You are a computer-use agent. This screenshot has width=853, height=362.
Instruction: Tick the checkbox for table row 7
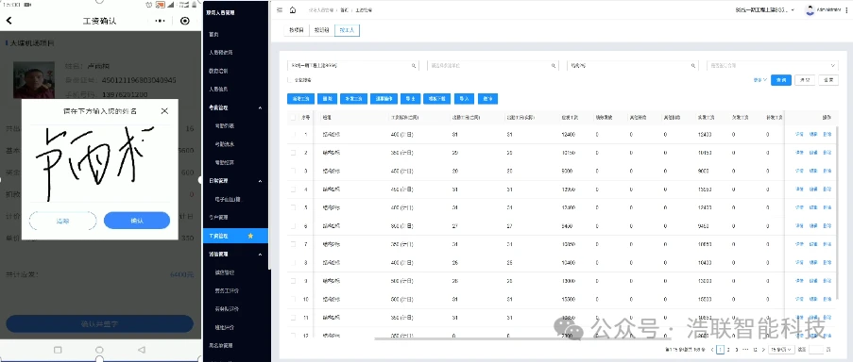pyautogui.click(x=293, y=244)
